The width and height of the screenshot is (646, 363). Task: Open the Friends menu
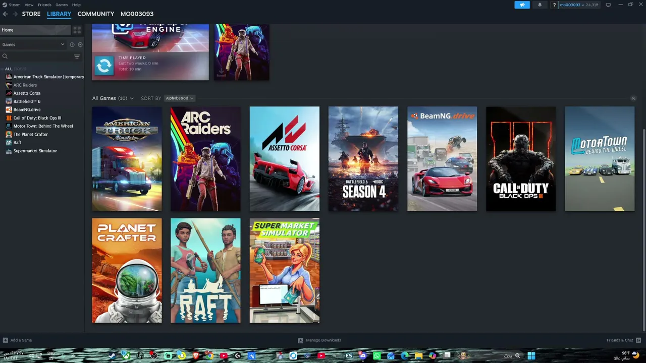pyautogui.click(x=44, y=5)
